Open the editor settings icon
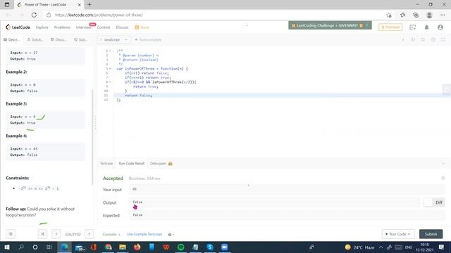The image size is (451, 253). (433, 39)
